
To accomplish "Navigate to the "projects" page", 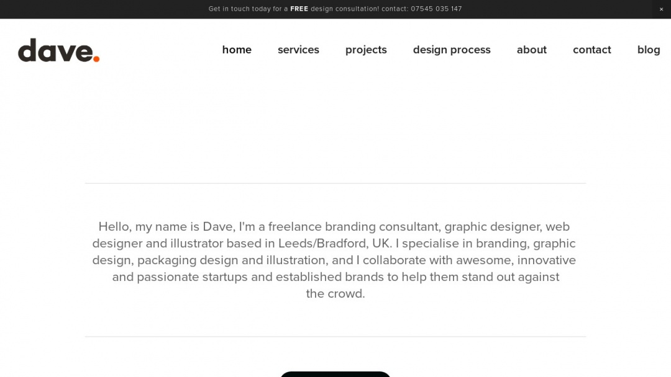I will (x=366, y=50).
